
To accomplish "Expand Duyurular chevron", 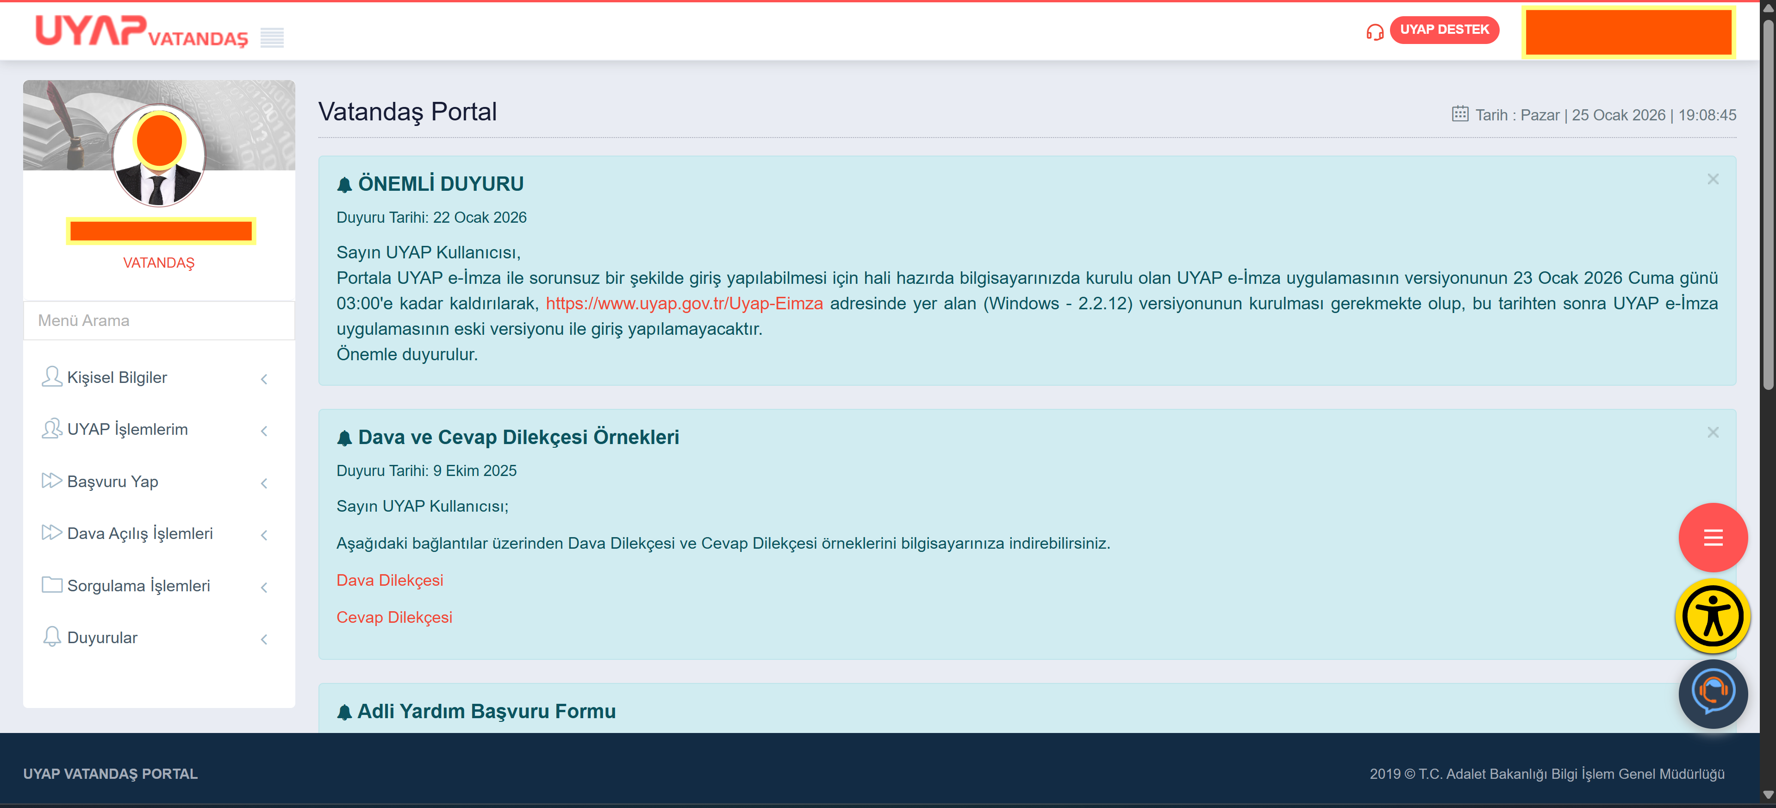I will coord(264,639).
